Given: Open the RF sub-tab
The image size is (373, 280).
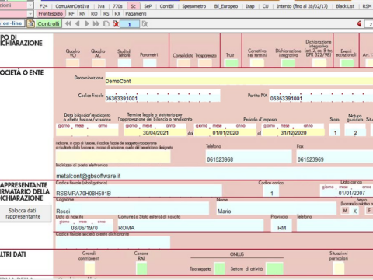Looking at the screenshot, I should (x=71, y=14).
